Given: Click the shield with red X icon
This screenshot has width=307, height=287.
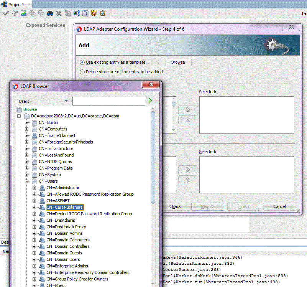Looking at the screenshot, I should click(x=94, y=13).
